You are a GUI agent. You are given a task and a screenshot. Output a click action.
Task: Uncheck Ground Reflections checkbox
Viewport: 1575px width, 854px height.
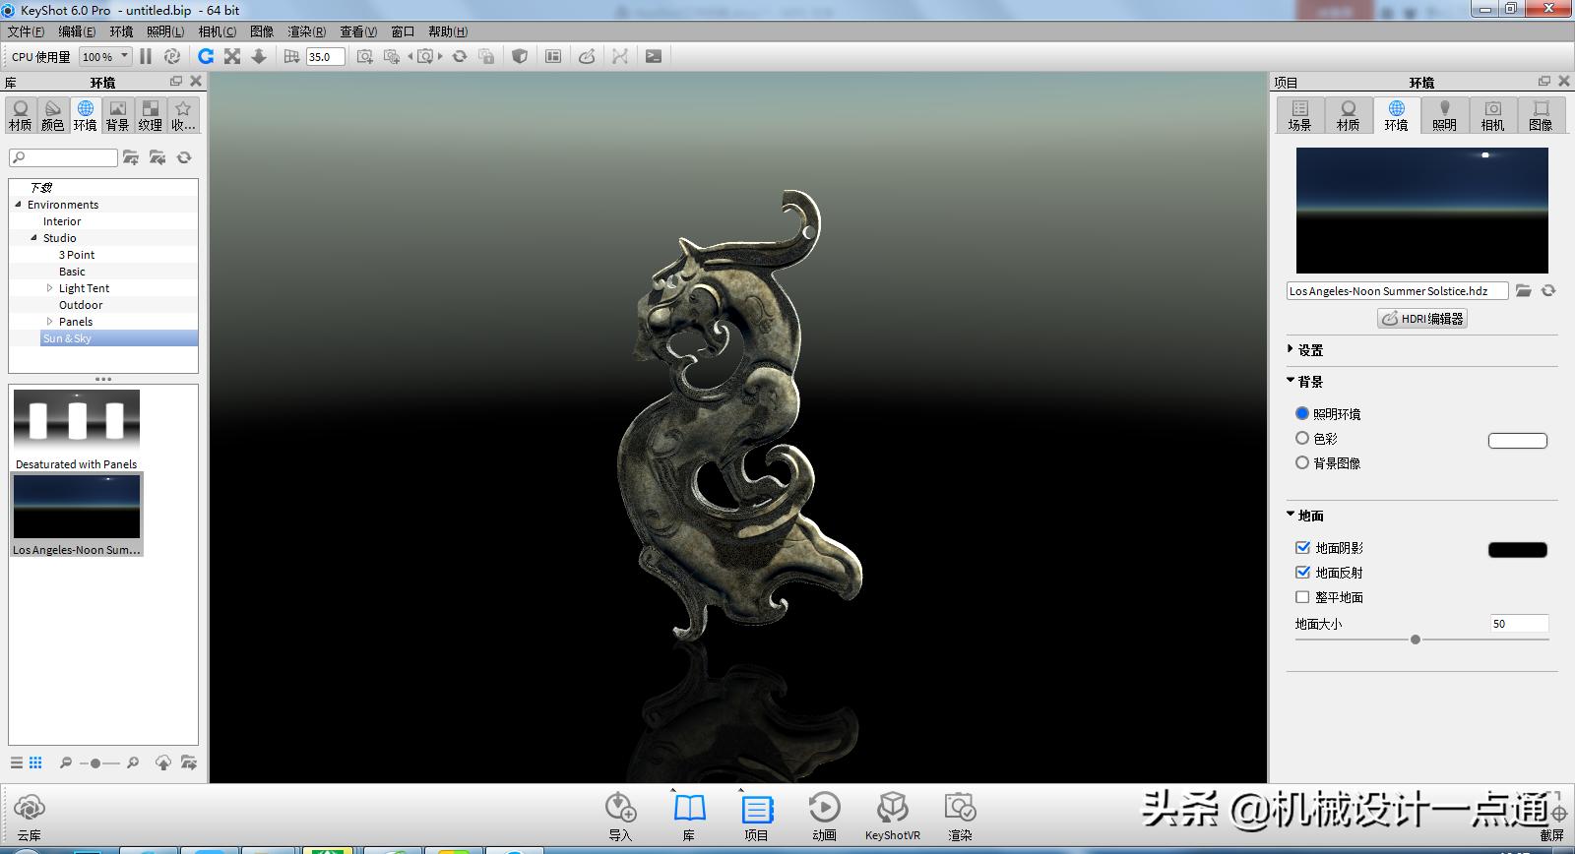coord(1302,573)
